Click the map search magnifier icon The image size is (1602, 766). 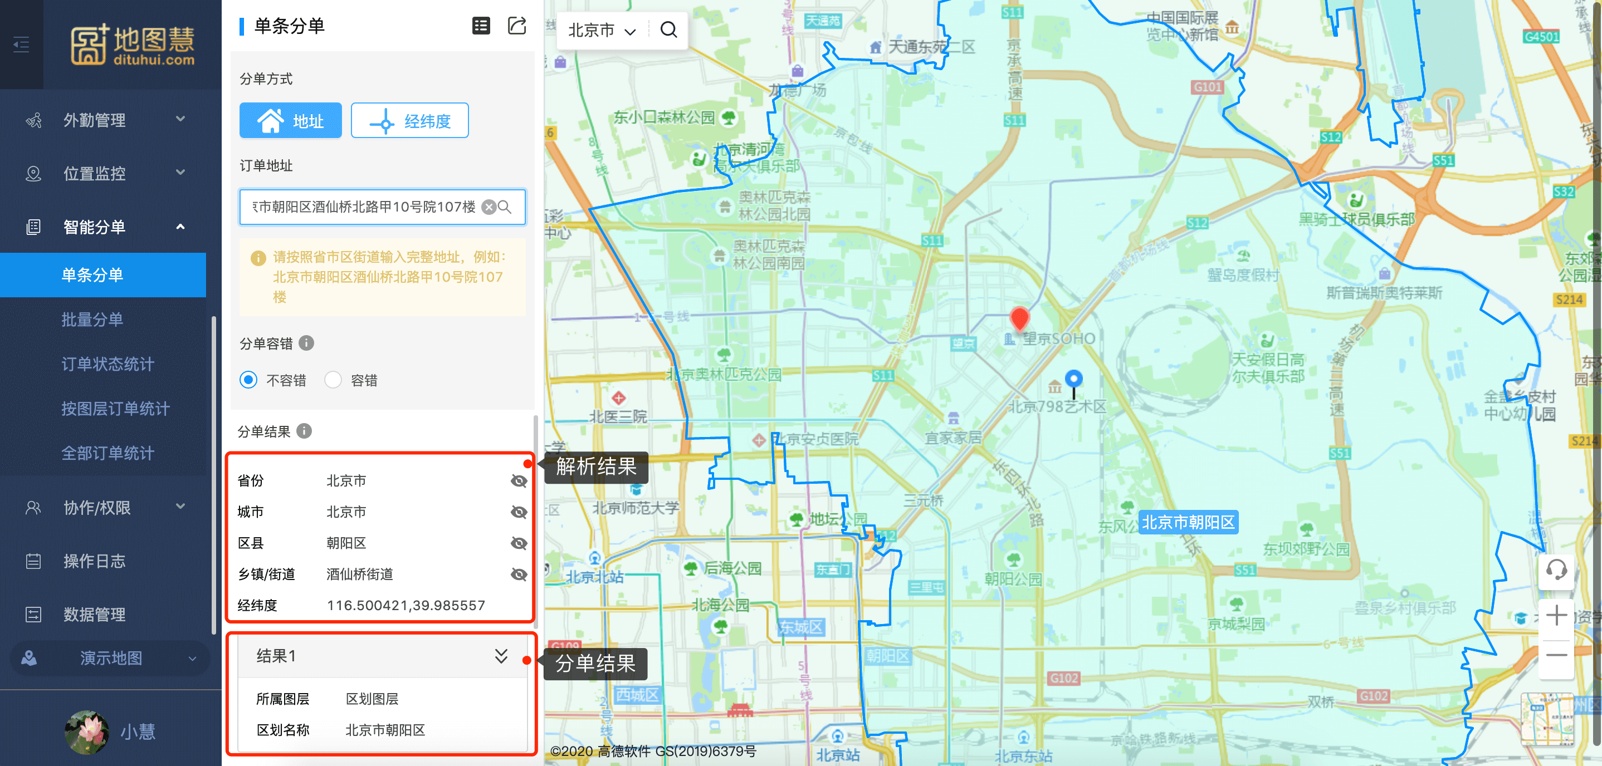click(668, 30)
